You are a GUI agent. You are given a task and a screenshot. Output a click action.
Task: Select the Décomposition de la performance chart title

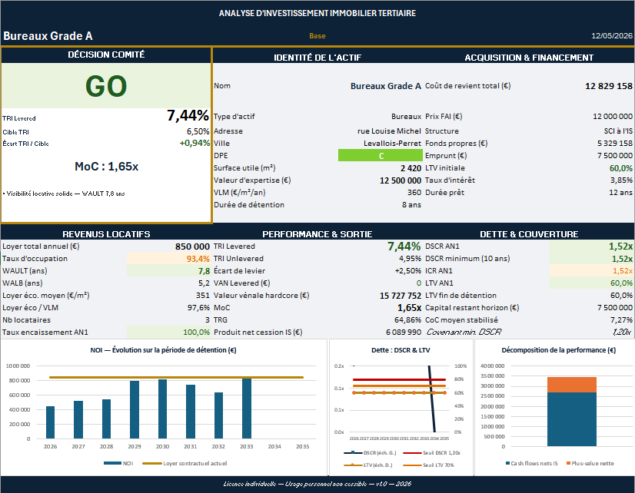pyautogui.click(x=558, y=350)
